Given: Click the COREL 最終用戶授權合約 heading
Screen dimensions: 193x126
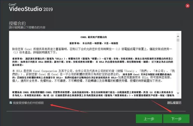Looking at the screenshot, I should 93,37.
